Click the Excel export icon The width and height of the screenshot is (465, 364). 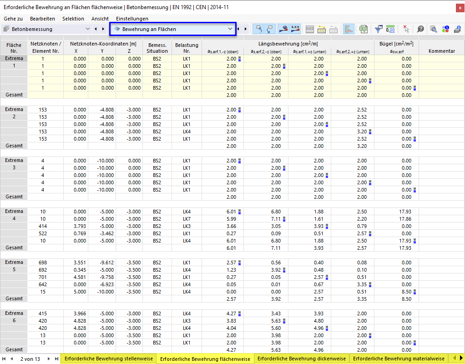(x=363, y=29)
